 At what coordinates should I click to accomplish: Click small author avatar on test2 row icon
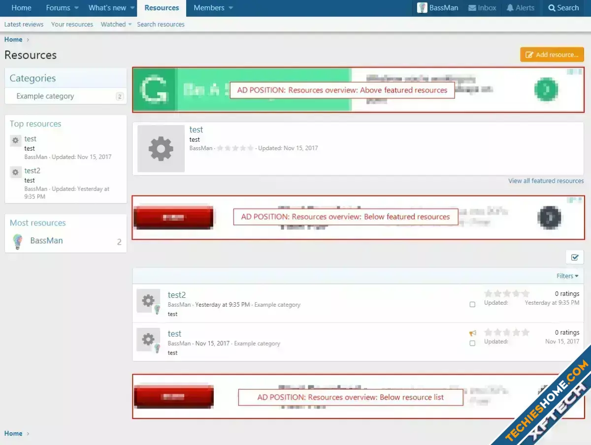click(157, 309)
